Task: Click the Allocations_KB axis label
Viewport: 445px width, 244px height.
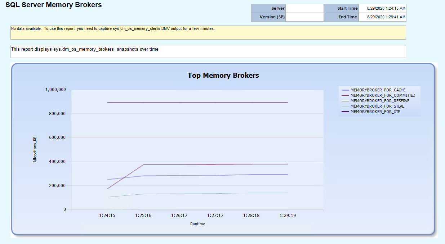Action: (35, 149)
